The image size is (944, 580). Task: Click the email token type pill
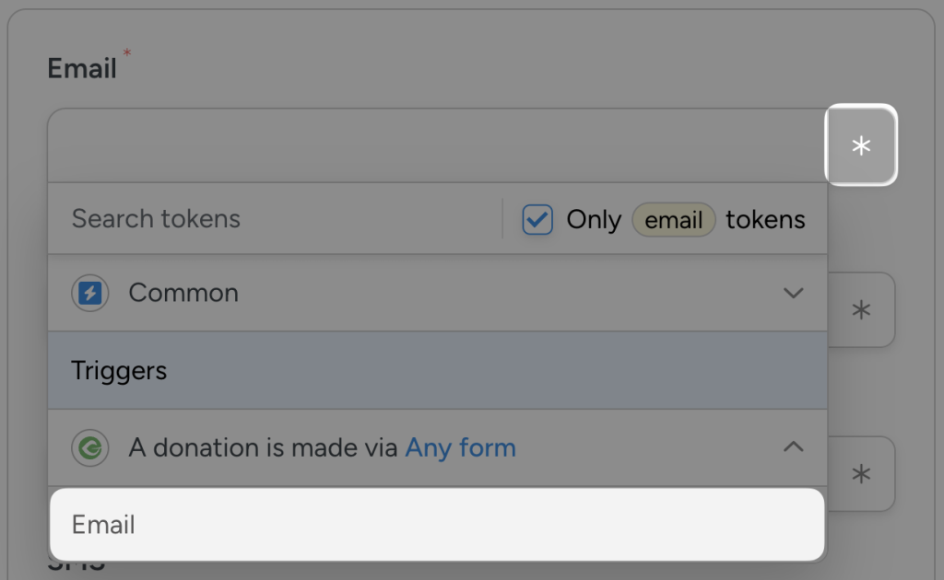[674, 219]
